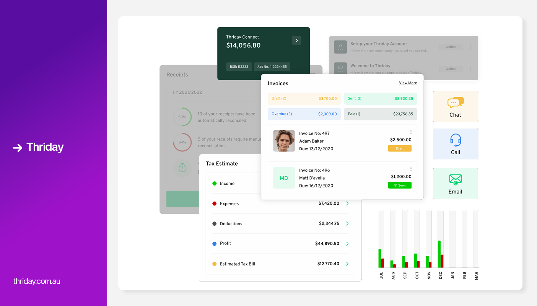Click the grey Deductions dot

coord(214,224)
